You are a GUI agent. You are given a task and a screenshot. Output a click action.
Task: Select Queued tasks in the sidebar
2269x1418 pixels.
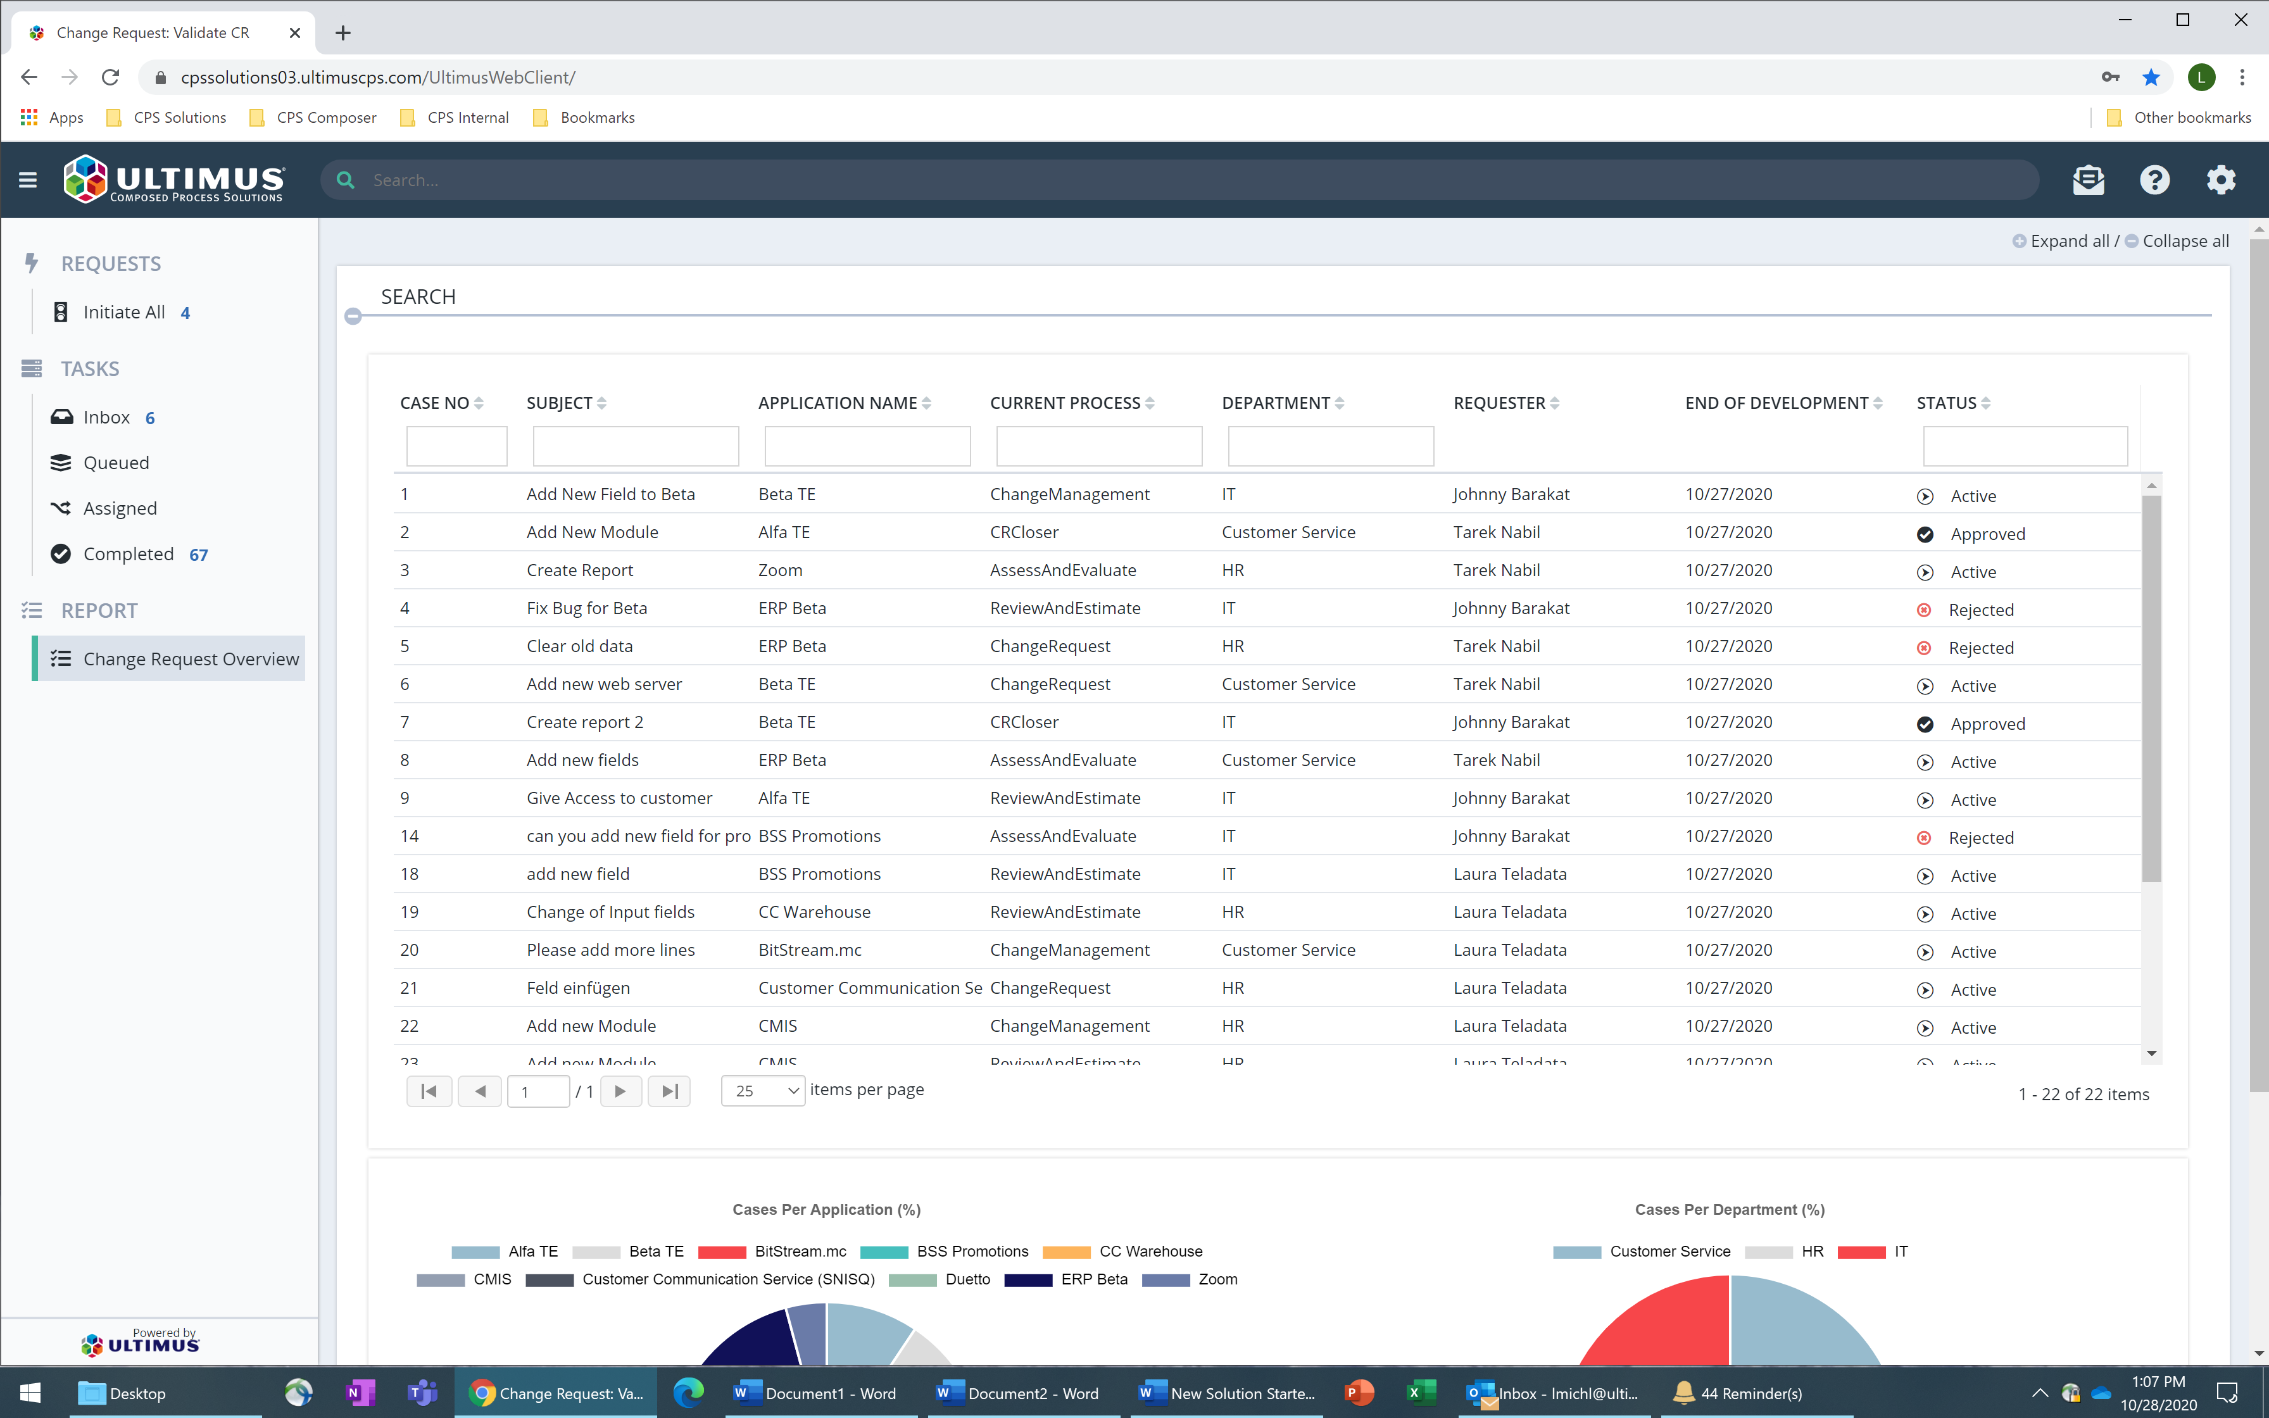pyautogui.click(x=115, y=462)
